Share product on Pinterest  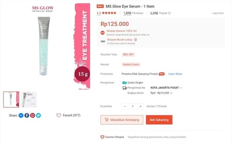(x=32, y=115)
